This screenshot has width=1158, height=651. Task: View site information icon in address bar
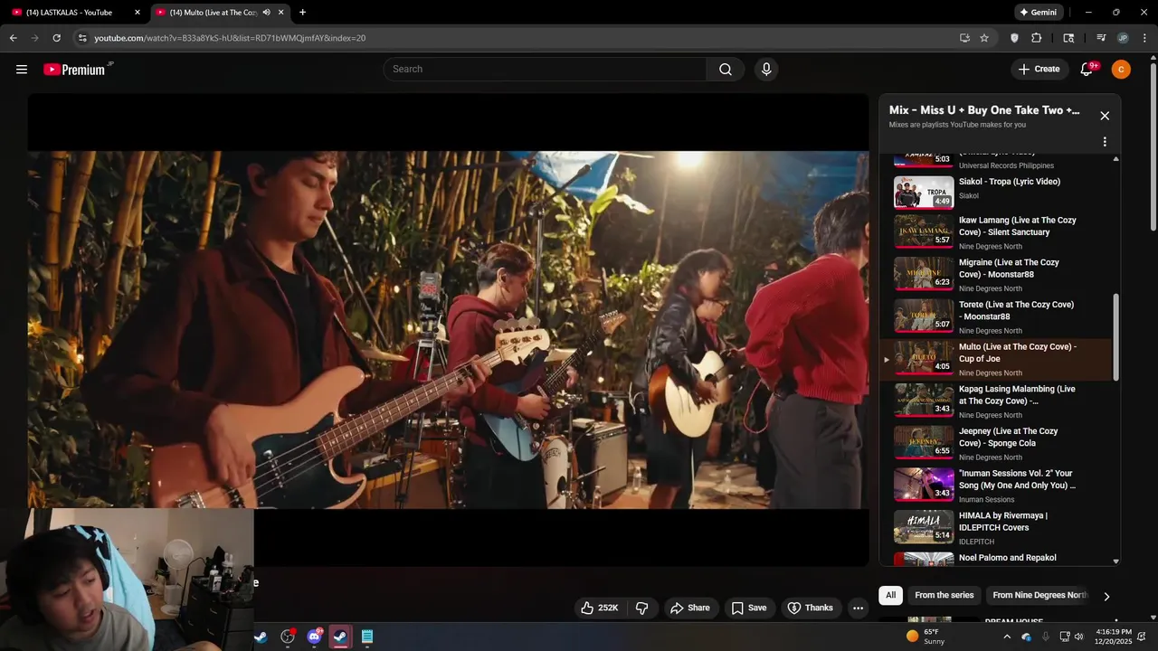point(81,38)
